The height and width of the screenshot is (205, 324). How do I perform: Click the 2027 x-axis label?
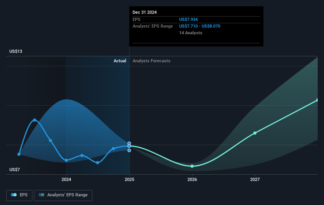point(255,180)
